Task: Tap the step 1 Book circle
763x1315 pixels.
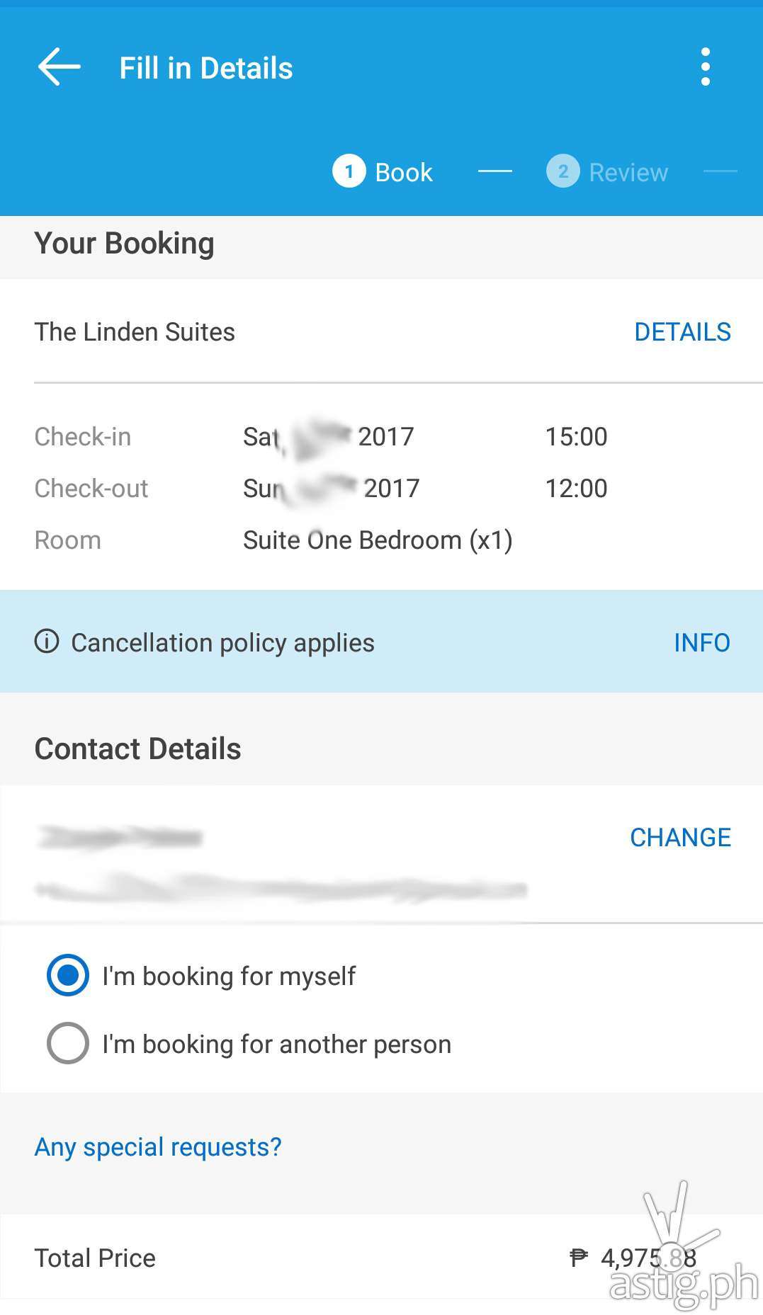Action: 349,171
